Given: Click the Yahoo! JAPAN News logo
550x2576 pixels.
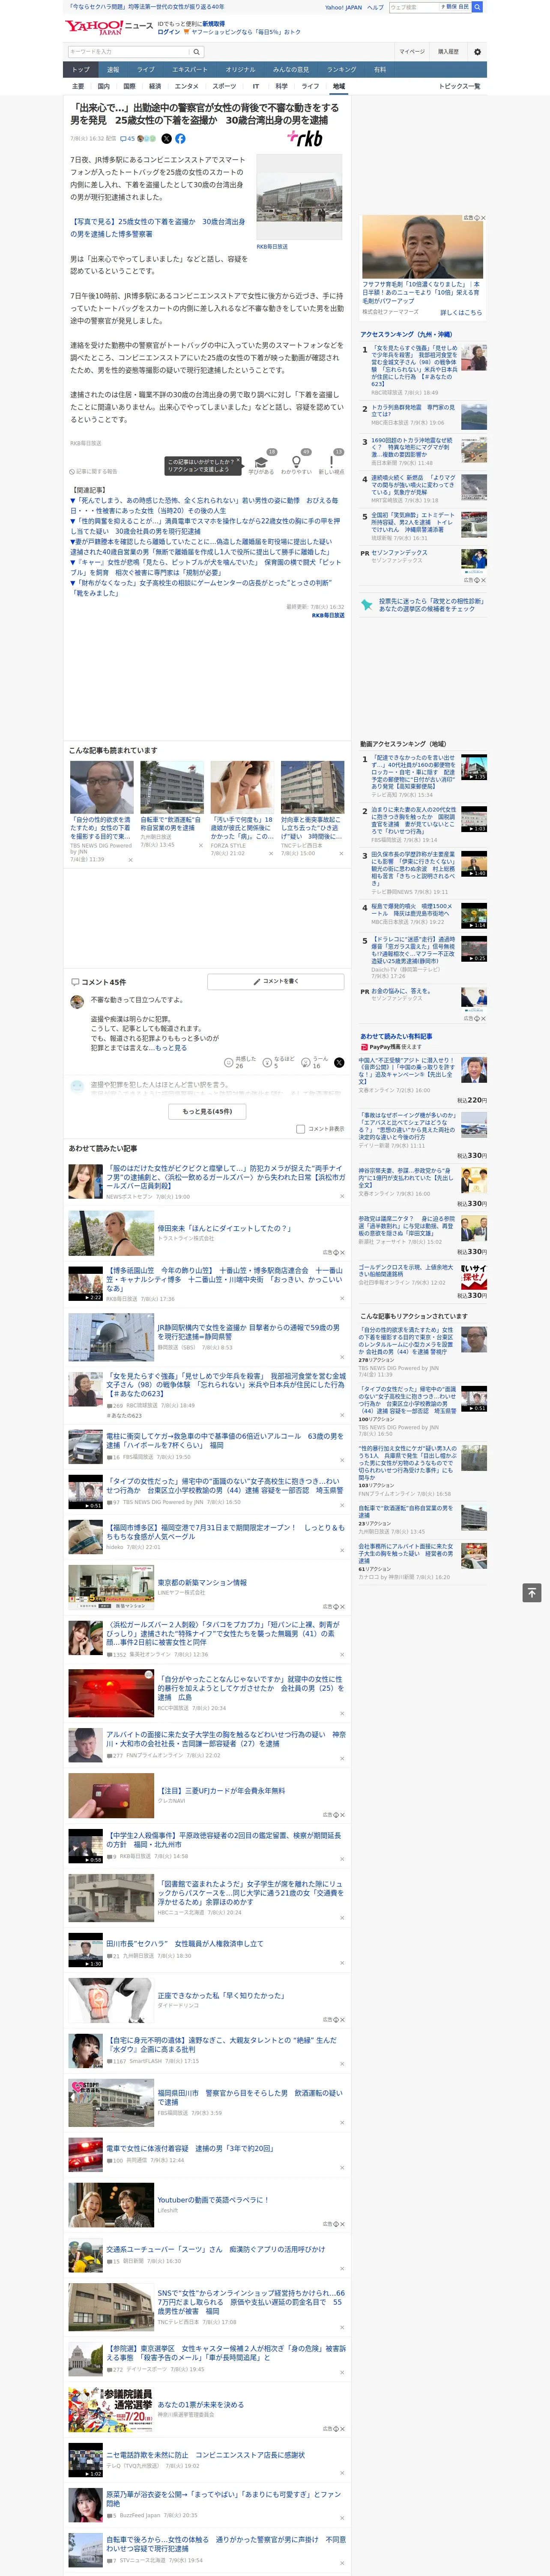Looking at the screenshot, I should (x=109, y=27).
